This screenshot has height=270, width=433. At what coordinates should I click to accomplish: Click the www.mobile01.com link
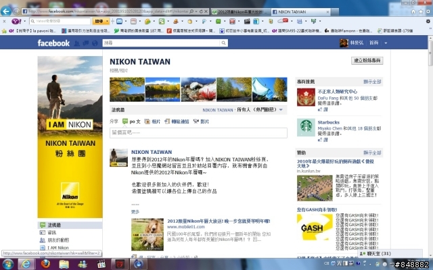click(186, 227)
